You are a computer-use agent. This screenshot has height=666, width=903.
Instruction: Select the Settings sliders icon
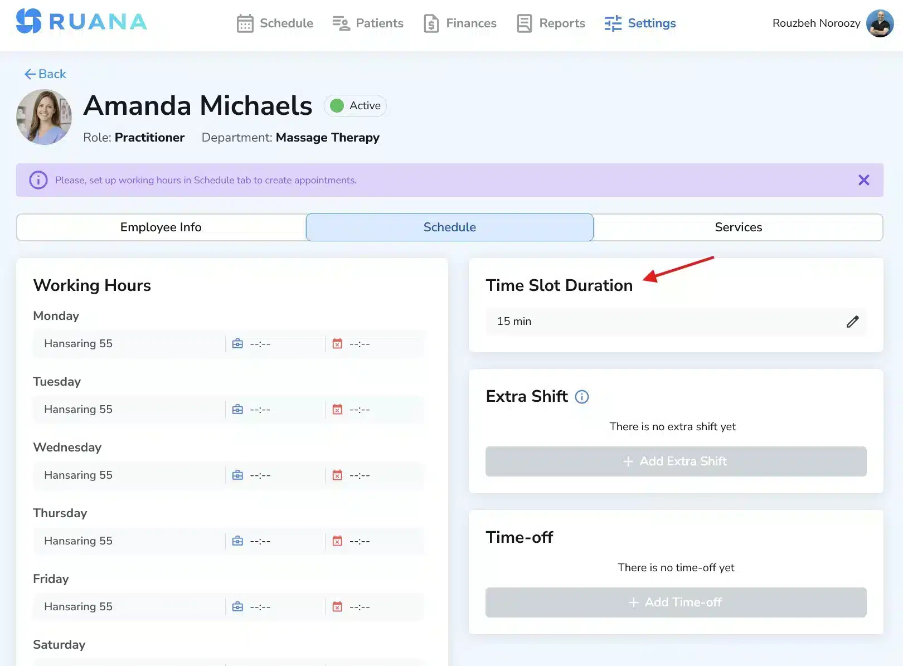point(612,23)
